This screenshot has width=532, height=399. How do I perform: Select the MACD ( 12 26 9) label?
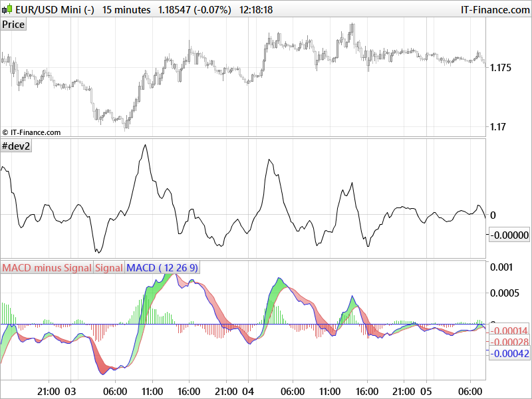pyautogui.click(x=162, y=268)
